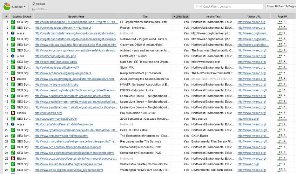Open www.nwaep.org edulink.php link

[x=56, y=84]
